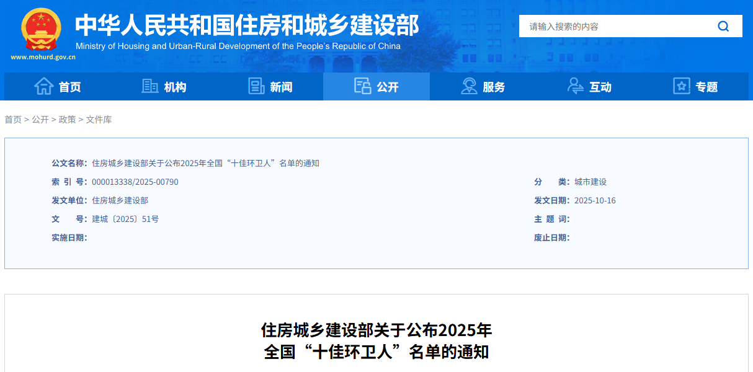Screen dimensions: 753x372
Task: Click the headset icon beside 服务
Action: (469, 87)
